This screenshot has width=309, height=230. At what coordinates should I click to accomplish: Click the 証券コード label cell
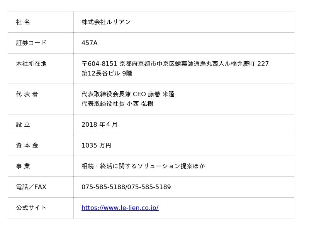point(31,43)
